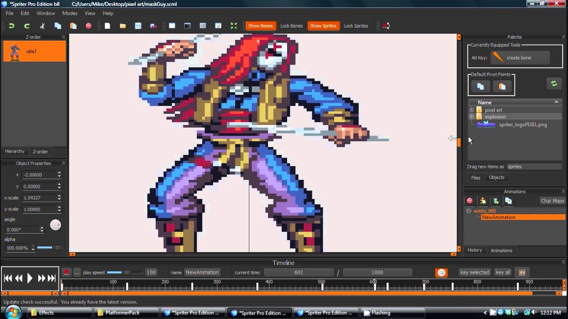Open 'Drag new items as' sprites dropdown
Screen dimensions: 568x319
click(x=534, y=167)
